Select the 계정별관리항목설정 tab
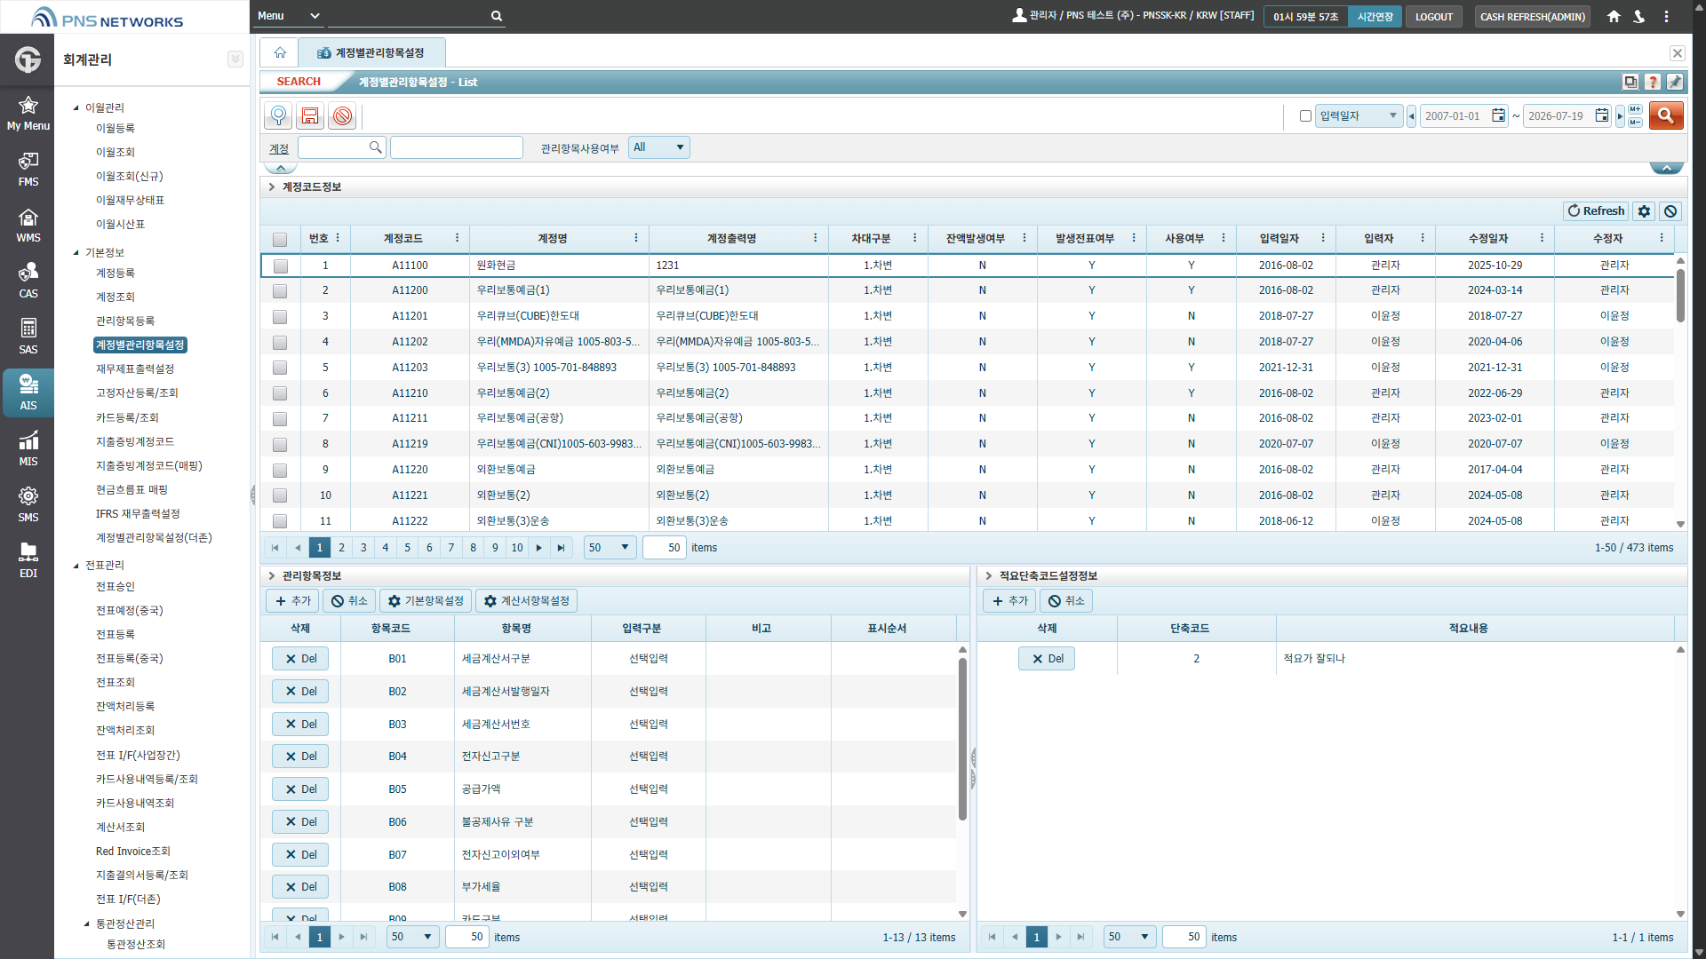1706x959 pixels. point(371,53)
